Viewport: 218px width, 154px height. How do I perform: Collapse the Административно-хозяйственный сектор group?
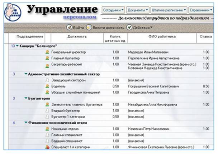(26, 74)
